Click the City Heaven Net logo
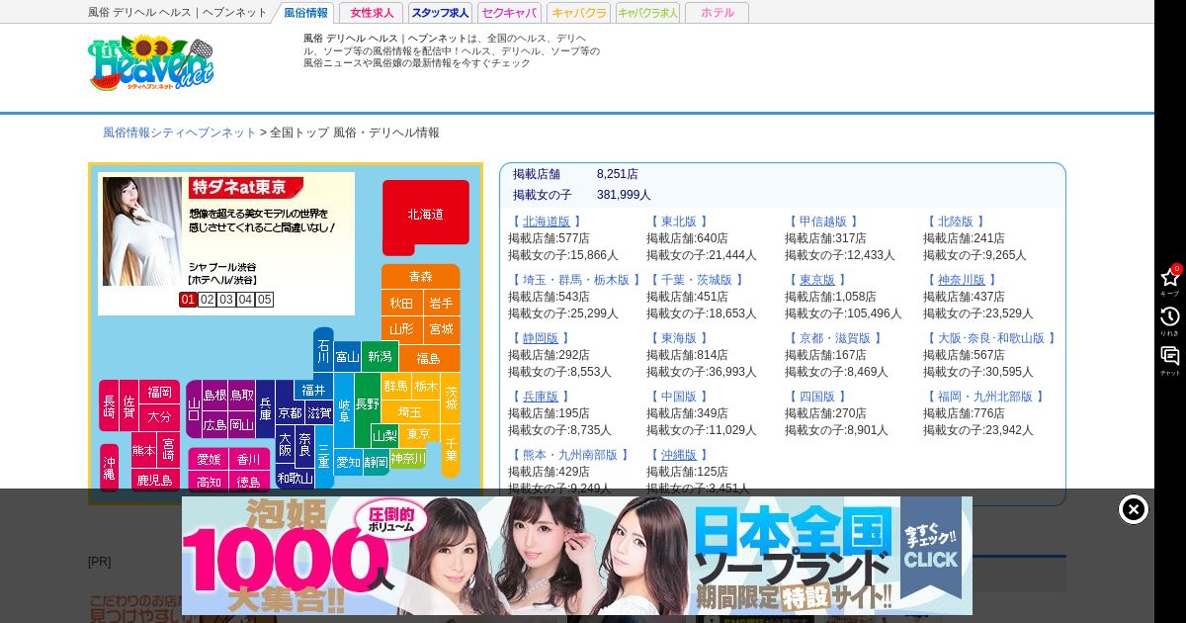The width and height of the screenshot is (1186, 623). pyautogui.click(x=150, y=63)
